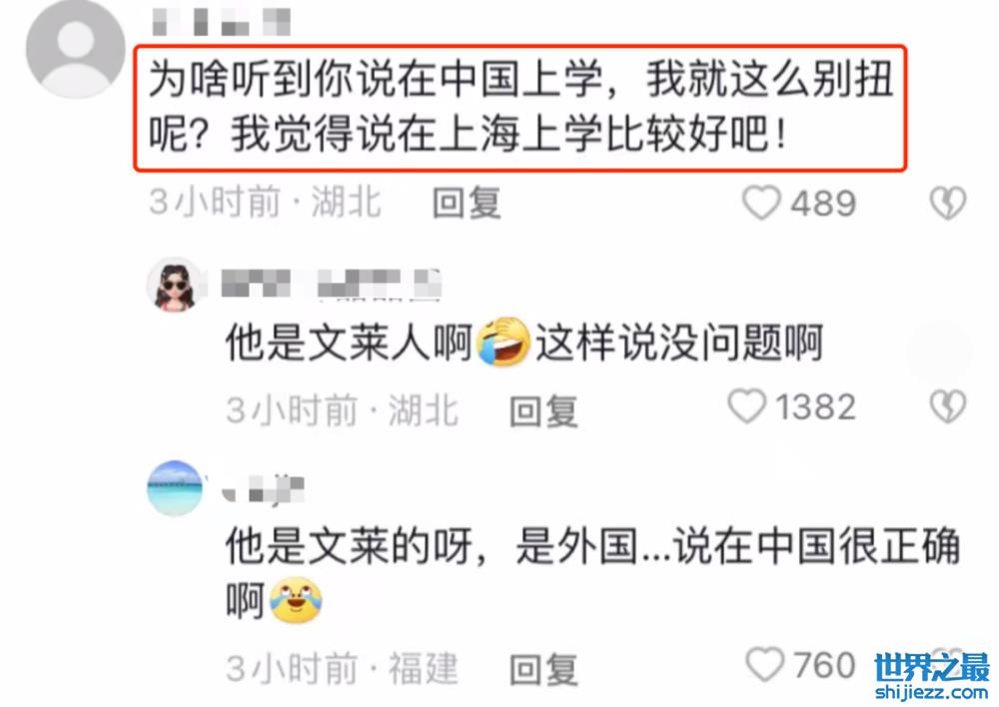The image size is (999, 707).
Task: Open the beach scenery avatar profile
Action: coord(175,488)
